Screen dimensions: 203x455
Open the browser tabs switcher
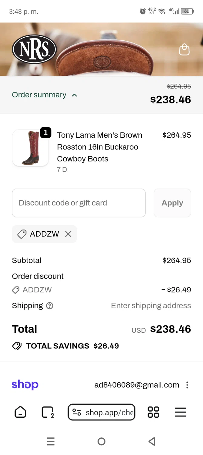(47, 412)
